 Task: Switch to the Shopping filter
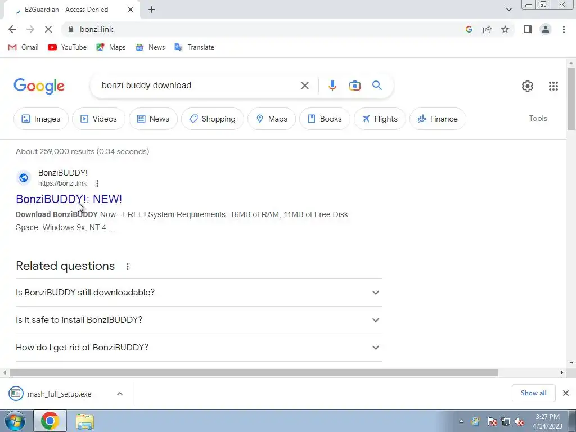(x=212, y=119)
